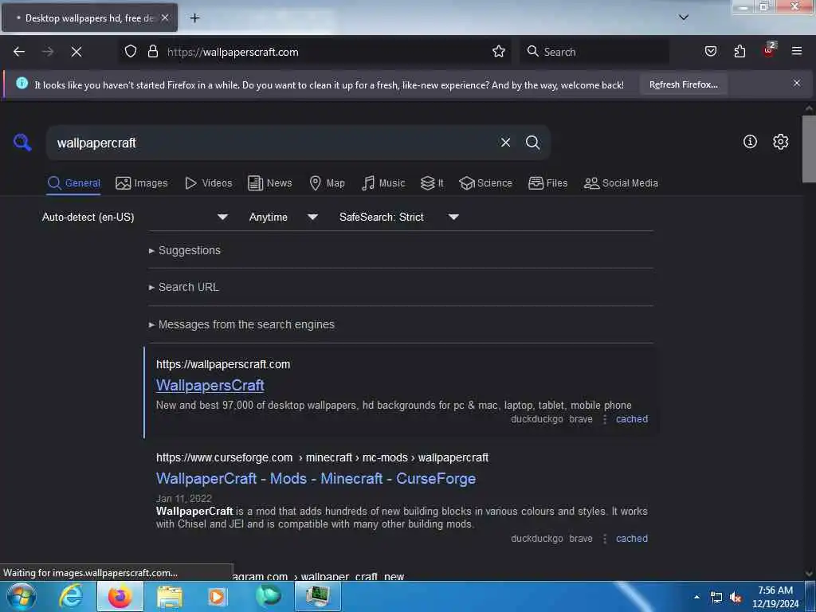
Task: Click the network tray icon
Action: [x=716, y=598]
